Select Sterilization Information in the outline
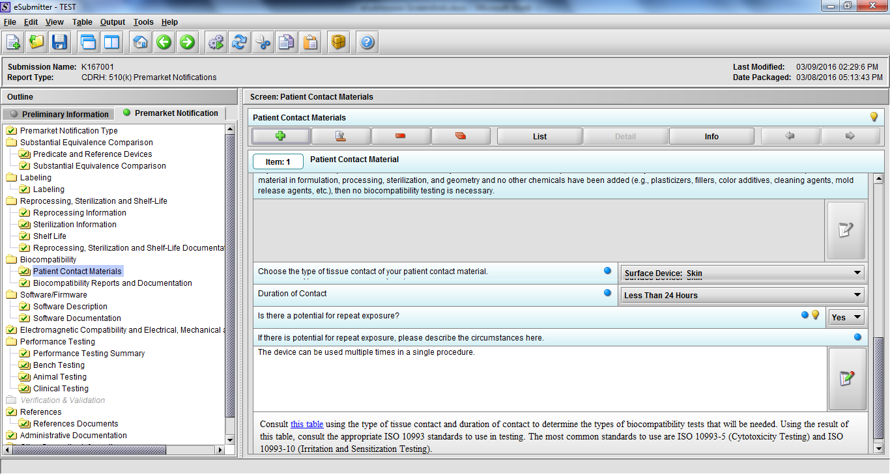890x474 pixels. [x=74, y=225]
